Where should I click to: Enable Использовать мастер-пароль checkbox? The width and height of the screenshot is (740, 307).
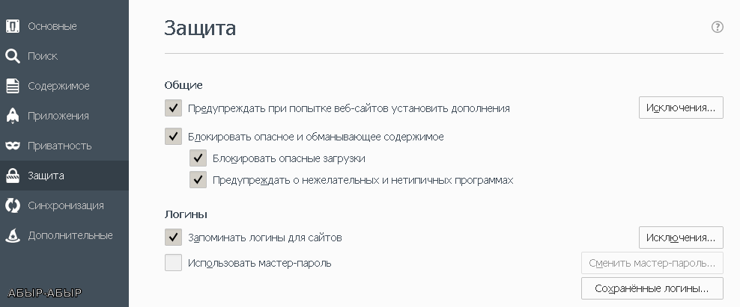pos(173,263)
